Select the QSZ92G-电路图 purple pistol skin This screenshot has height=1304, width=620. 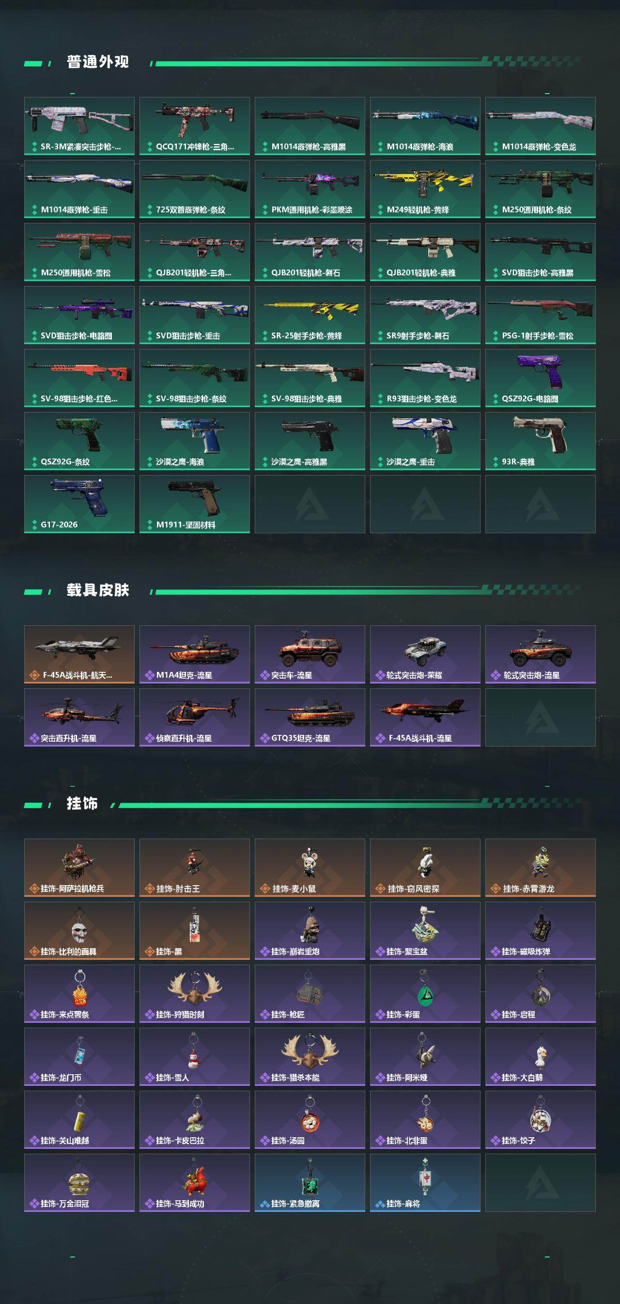540,378
